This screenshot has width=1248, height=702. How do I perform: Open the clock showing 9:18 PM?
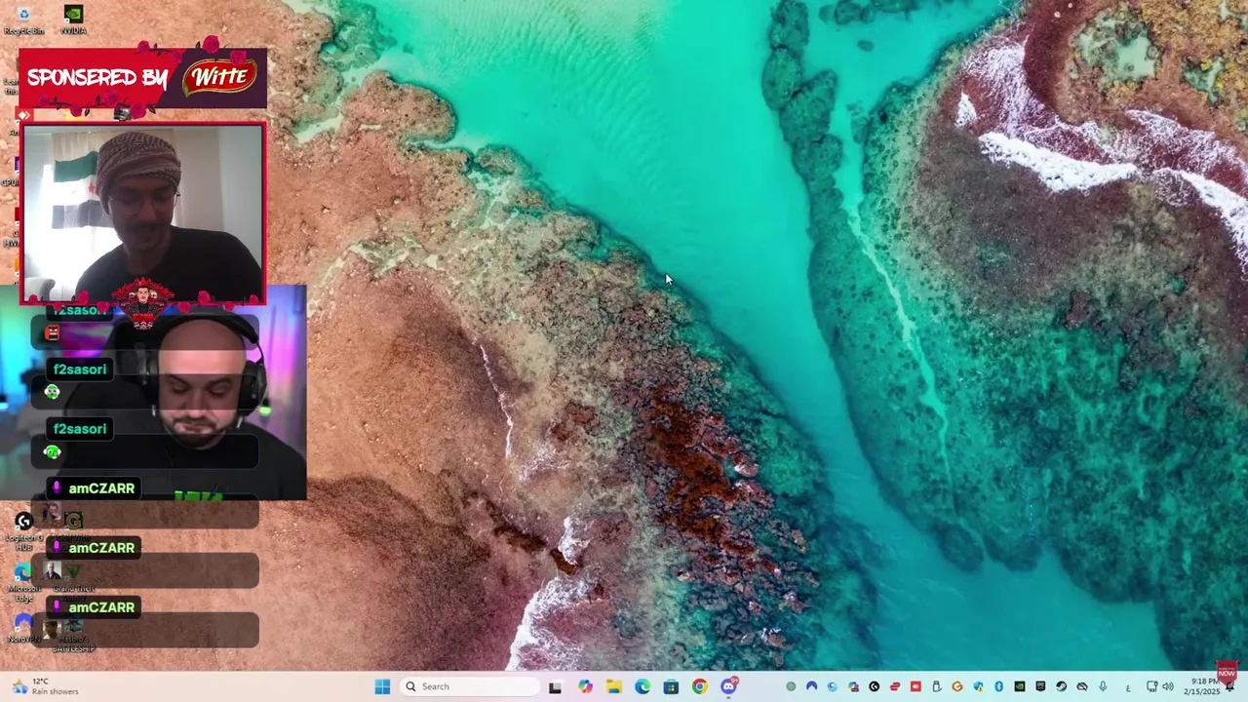pos(1204,686)
